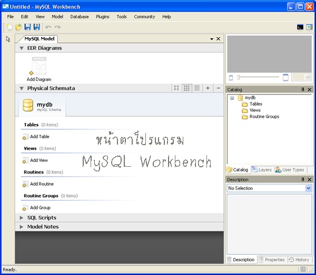Image resolution: width=316 pixels, height=275 pixels.
Task: Switch schemata to large icons view
Action: [176, 88]
